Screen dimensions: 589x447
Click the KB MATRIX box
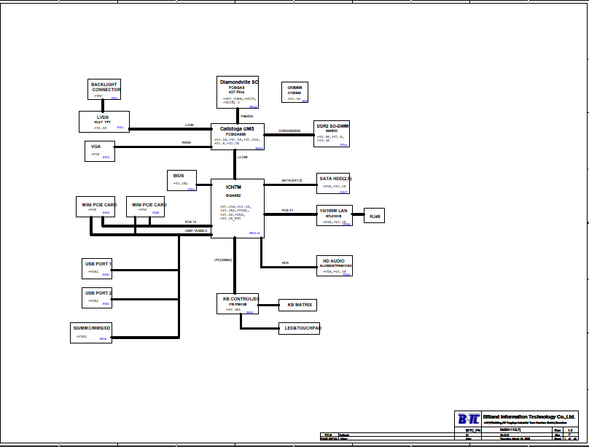pyautogui.click(x=298, y=305)
